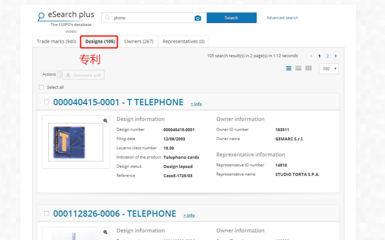Go to next results page arrow
This screenshot has width=385, height=240.
[x=336, y=56]
